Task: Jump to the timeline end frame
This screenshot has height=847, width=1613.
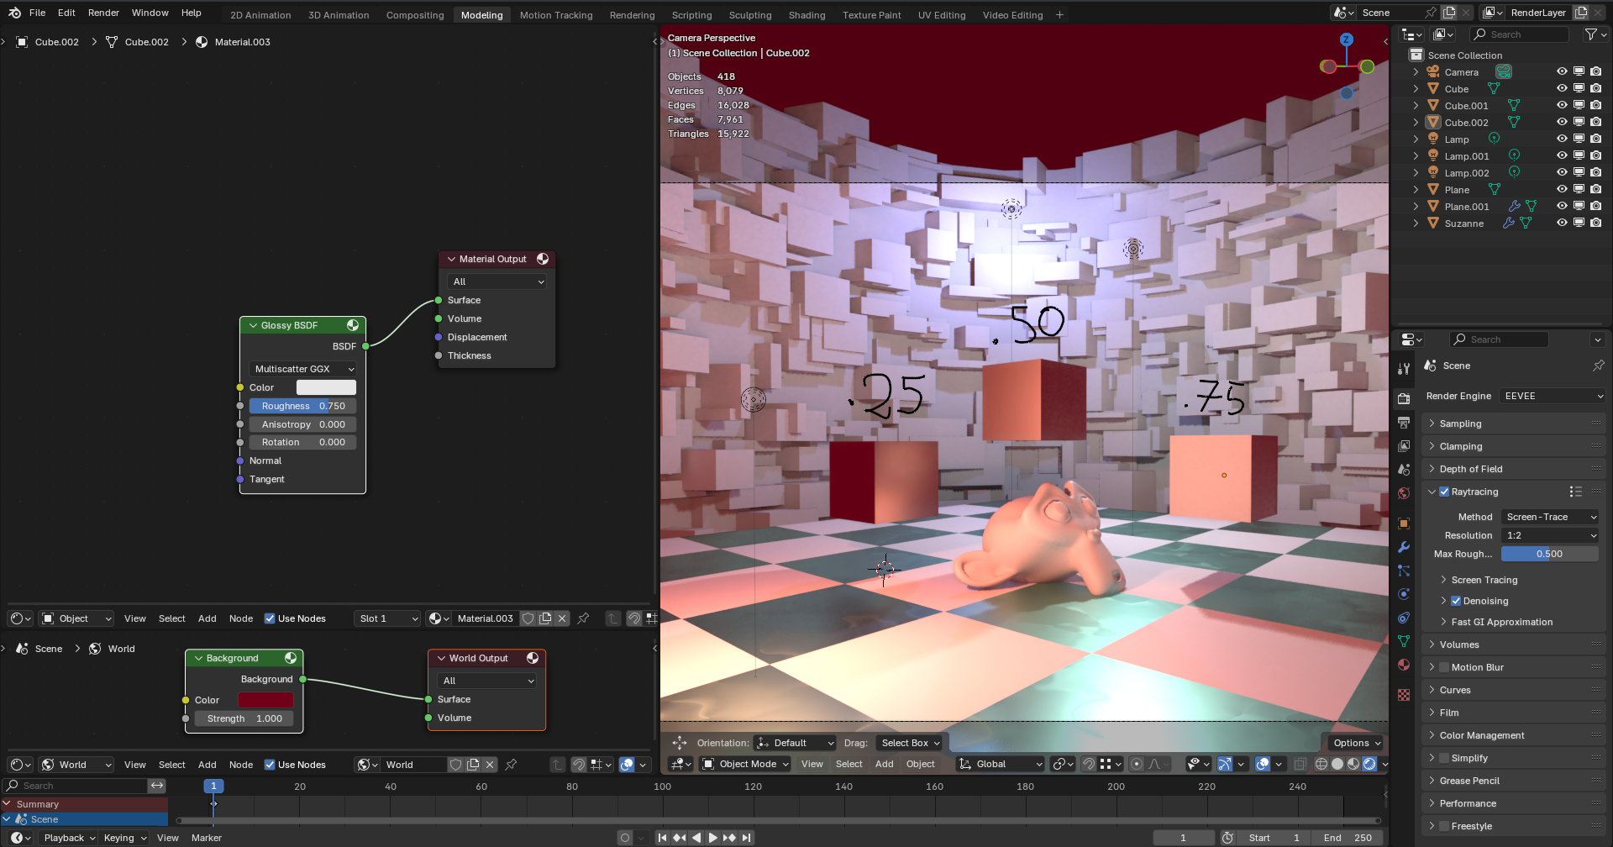Action: click(747, 838)
